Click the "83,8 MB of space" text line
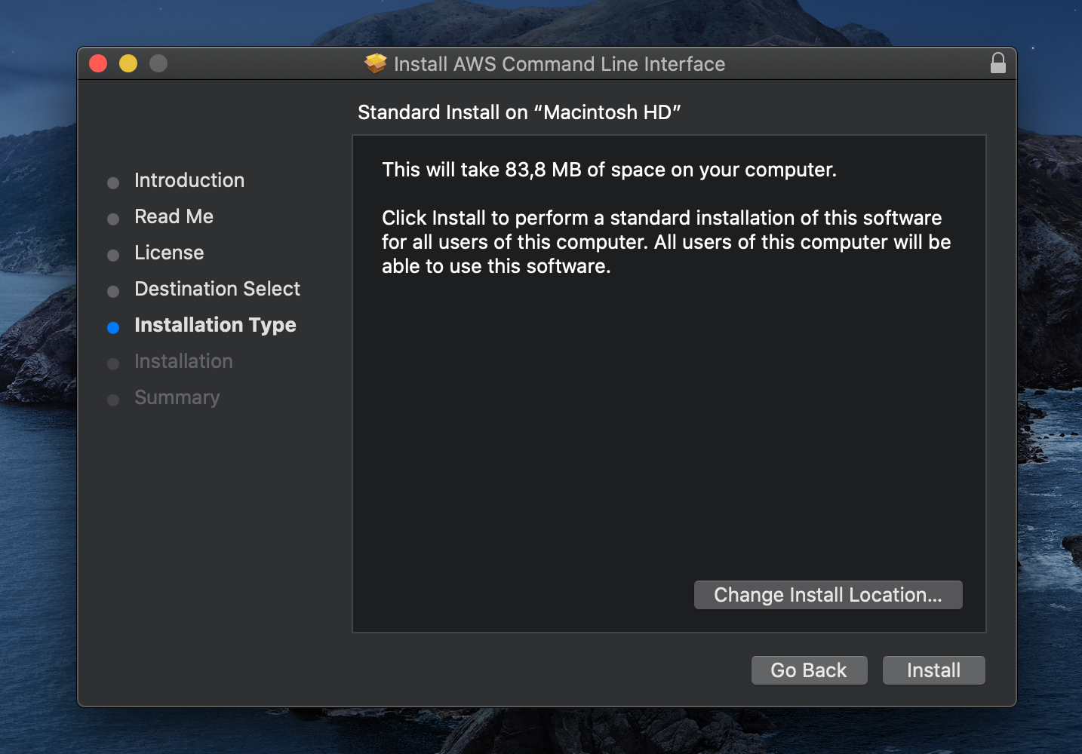 coord(609,170)
